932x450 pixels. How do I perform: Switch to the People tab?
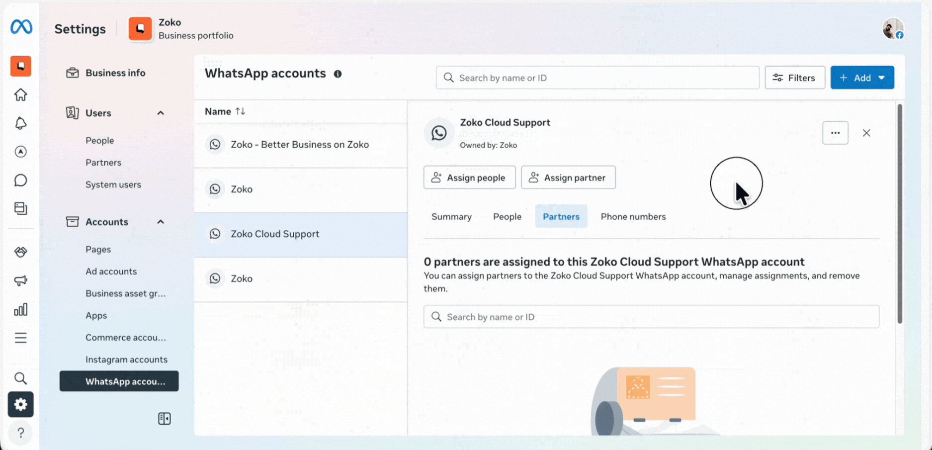(507, 217)
